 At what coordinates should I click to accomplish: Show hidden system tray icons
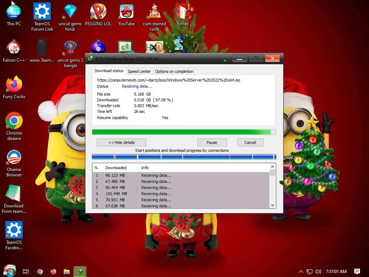point(301,271)
